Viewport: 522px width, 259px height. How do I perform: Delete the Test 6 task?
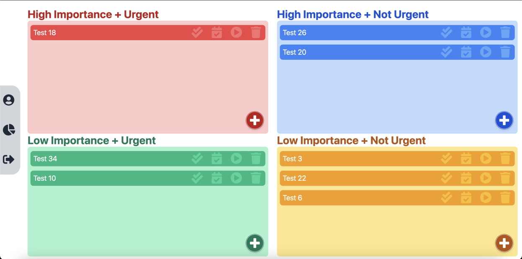click(x=505, y=198)
